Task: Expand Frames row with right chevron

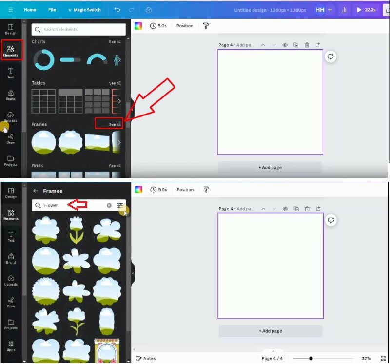Action: point(119,142)
